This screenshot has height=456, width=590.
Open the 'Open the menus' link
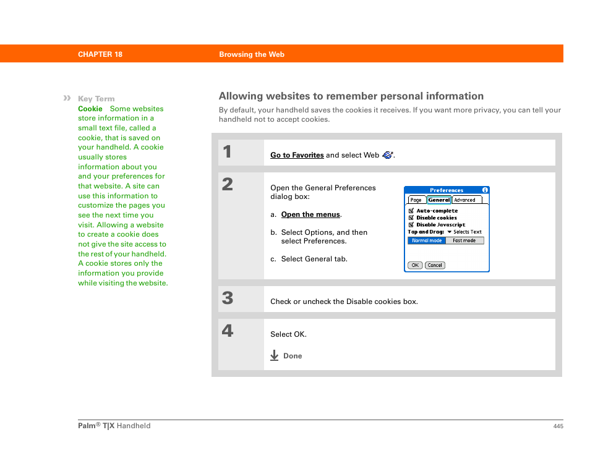pyautogui.click(x=310, y=214)
